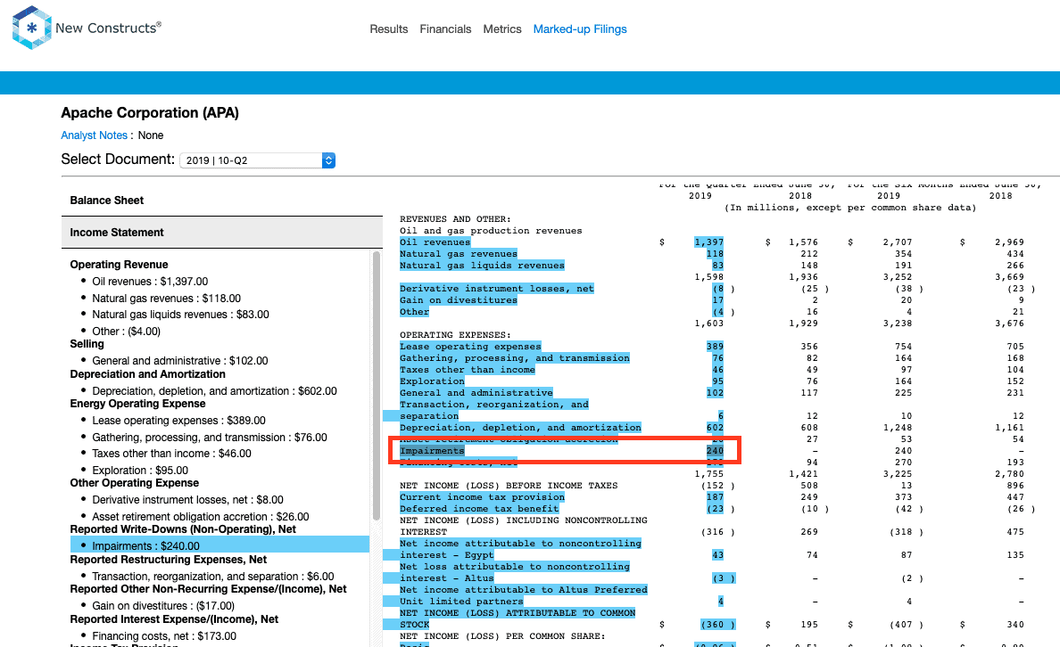Click the left panel vertical scrollbar
Screen dimensions: 1060x647
click(376, 385)
